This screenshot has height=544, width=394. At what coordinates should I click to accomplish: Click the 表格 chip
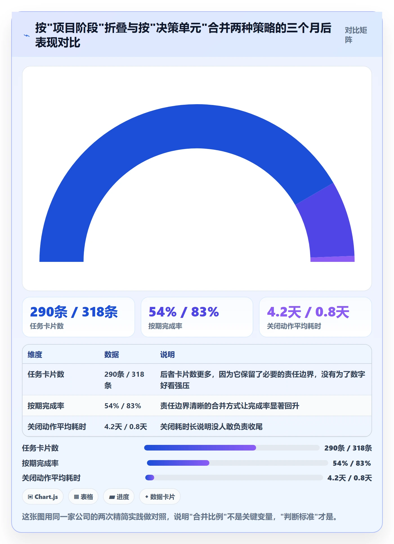tap(83, 497)
